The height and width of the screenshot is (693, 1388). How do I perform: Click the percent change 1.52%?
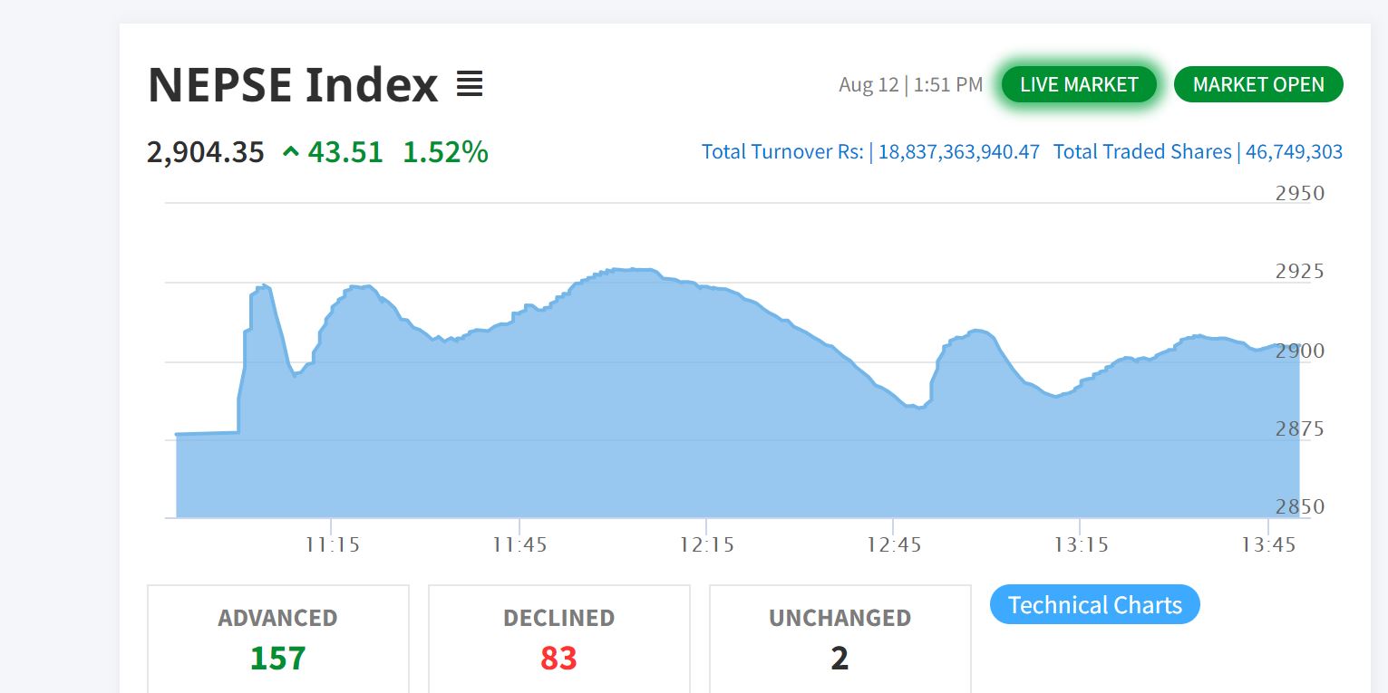coord(445,152)
